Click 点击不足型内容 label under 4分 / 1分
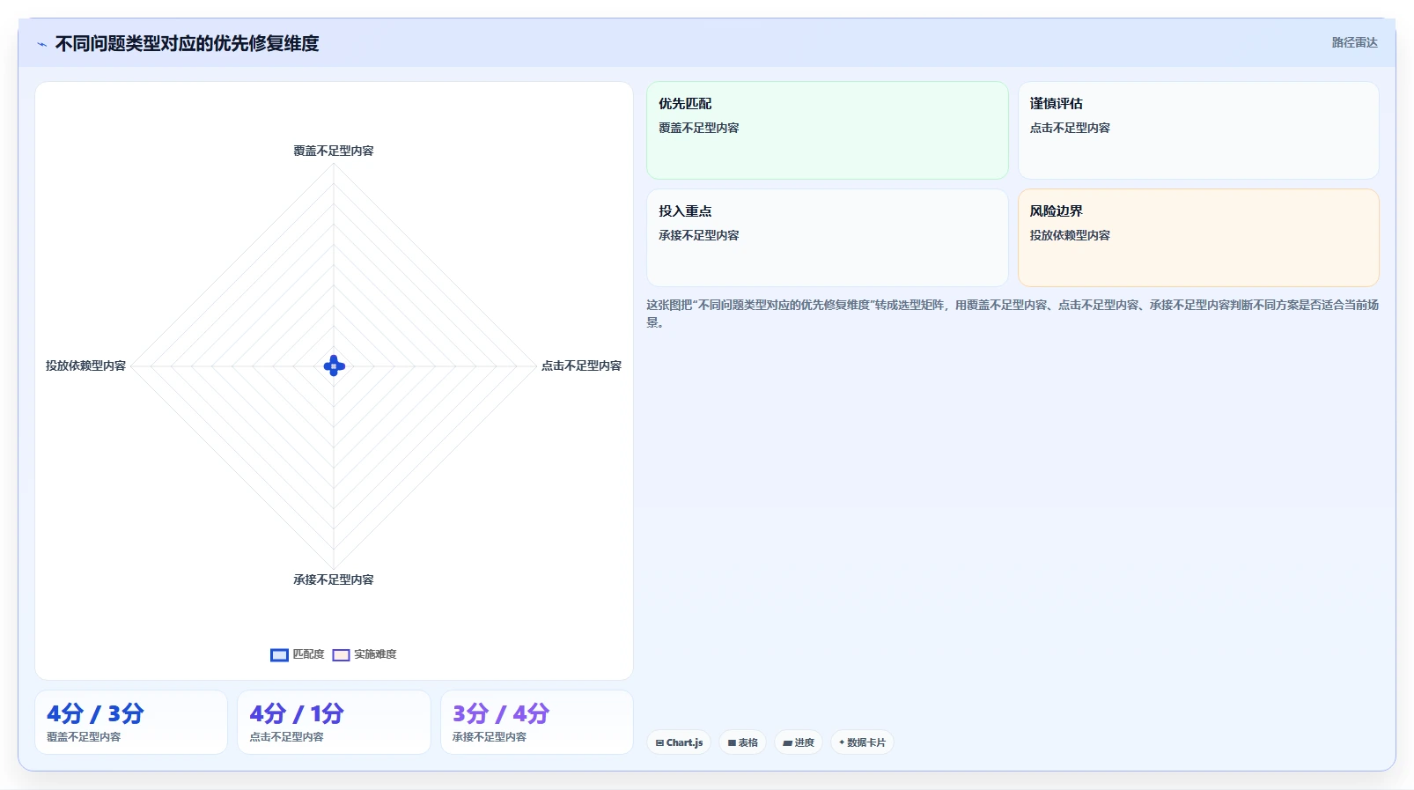 click(286, 737)
